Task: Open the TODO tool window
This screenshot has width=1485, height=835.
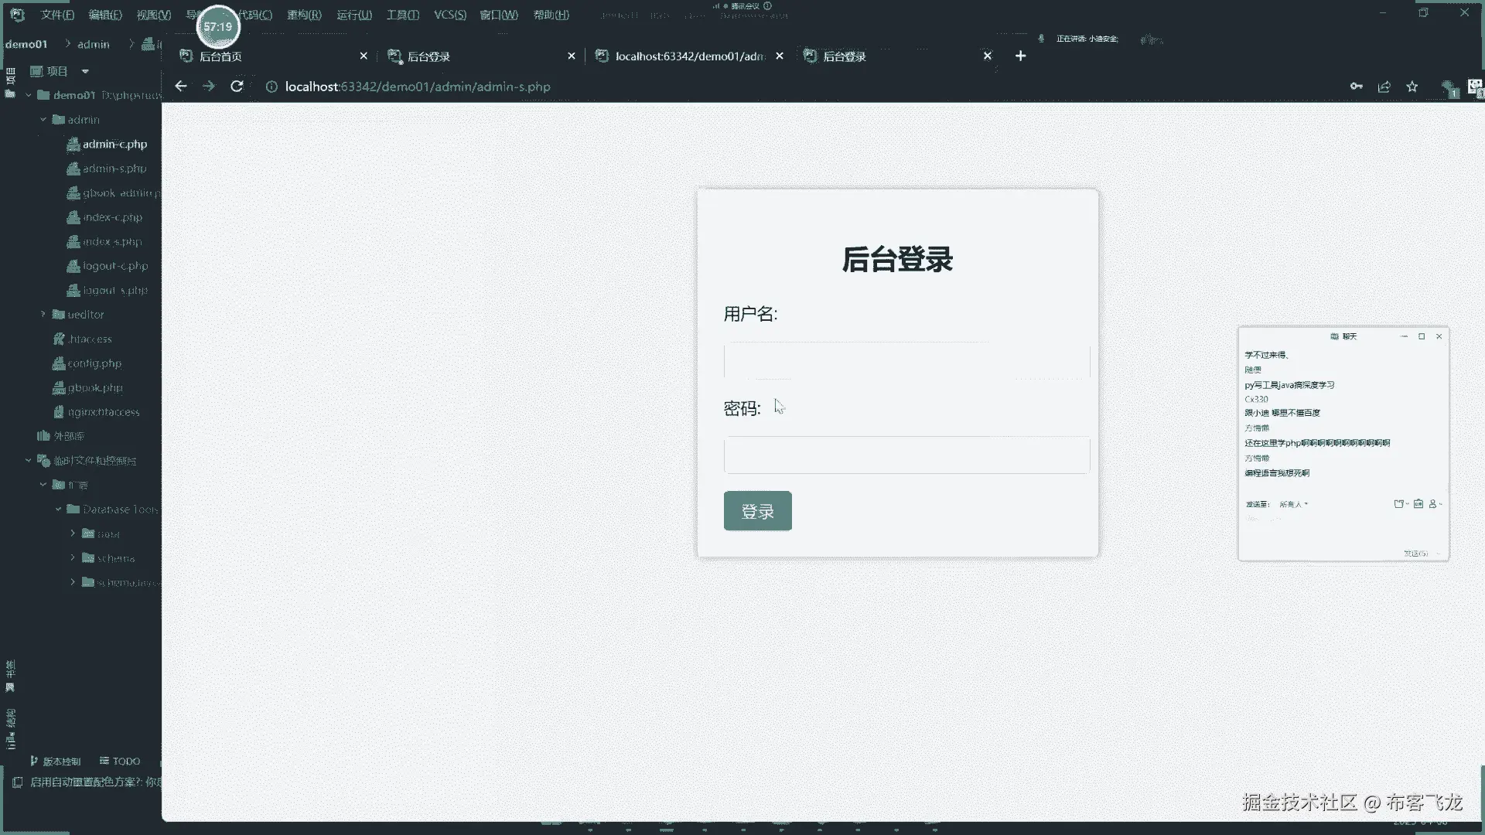Action: pyautogui.click(x=121, y=762)
